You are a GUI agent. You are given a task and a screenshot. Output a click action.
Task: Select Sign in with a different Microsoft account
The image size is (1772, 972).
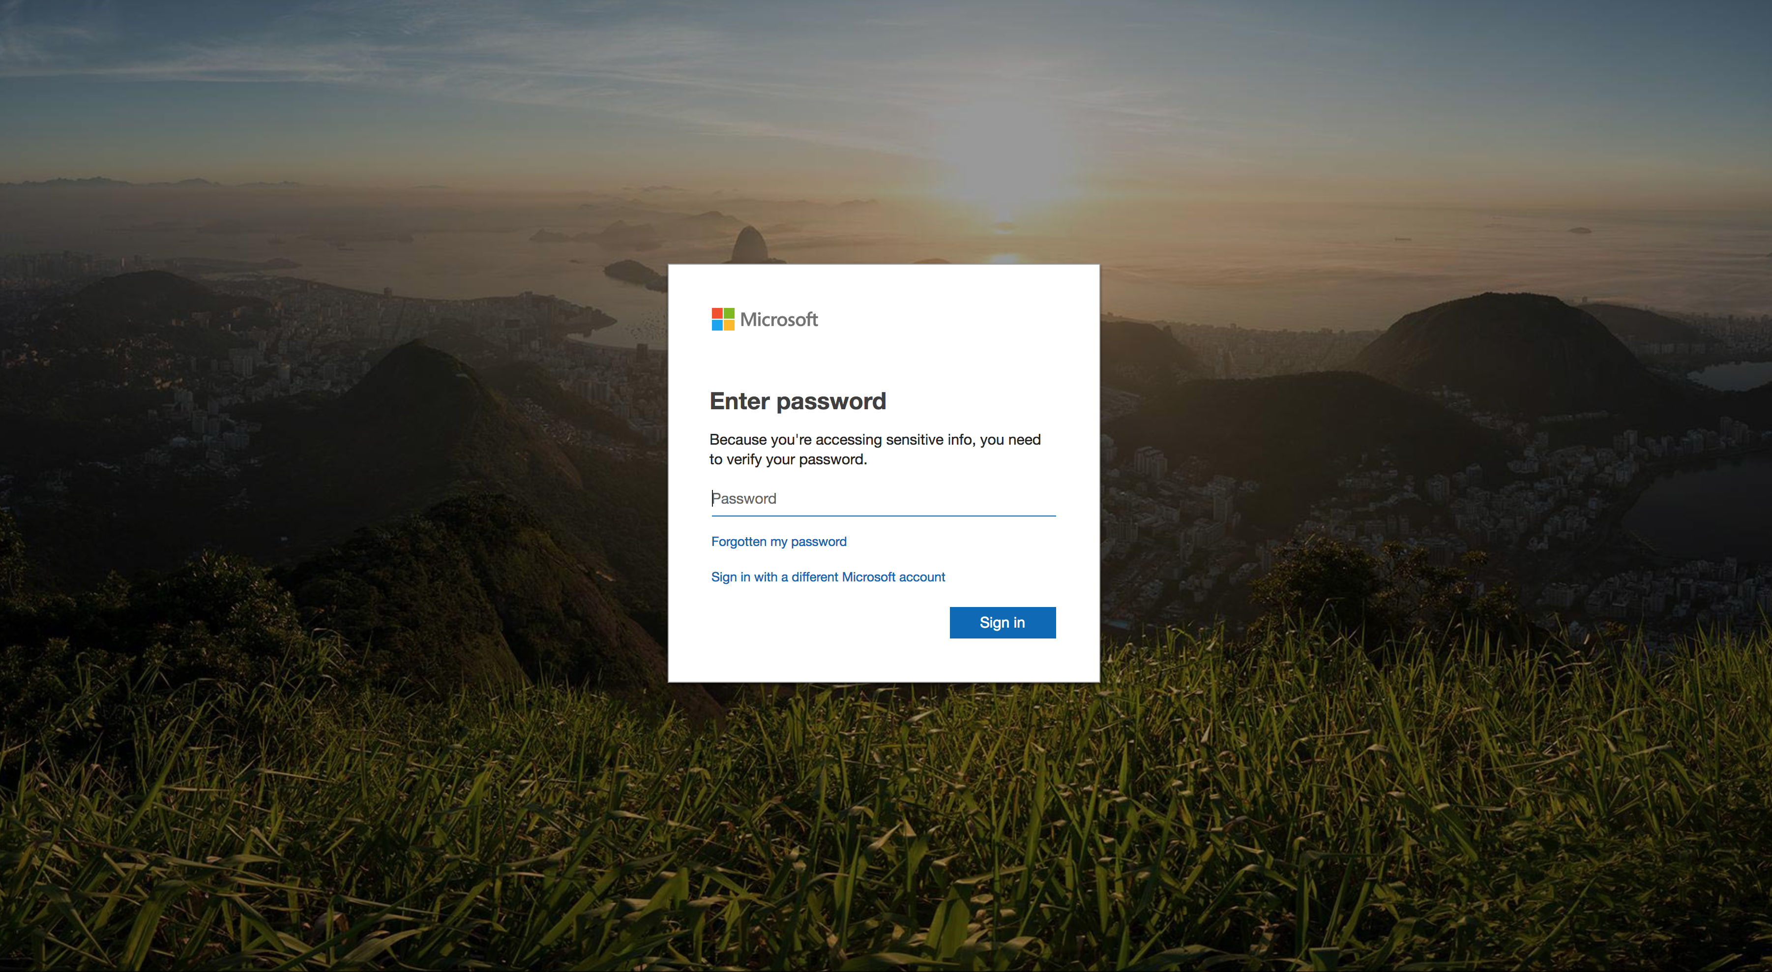point(828,577)
